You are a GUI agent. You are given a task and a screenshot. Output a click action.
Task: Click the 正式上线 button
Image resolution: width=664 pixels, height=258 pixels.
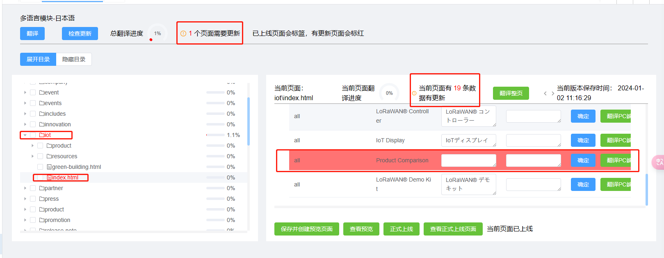(x=402, y=229)
